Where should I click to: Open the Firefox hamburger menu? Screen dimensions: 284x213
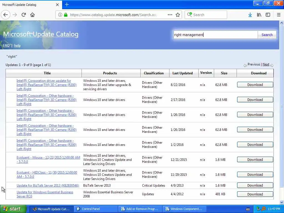(x=278, y=15)
